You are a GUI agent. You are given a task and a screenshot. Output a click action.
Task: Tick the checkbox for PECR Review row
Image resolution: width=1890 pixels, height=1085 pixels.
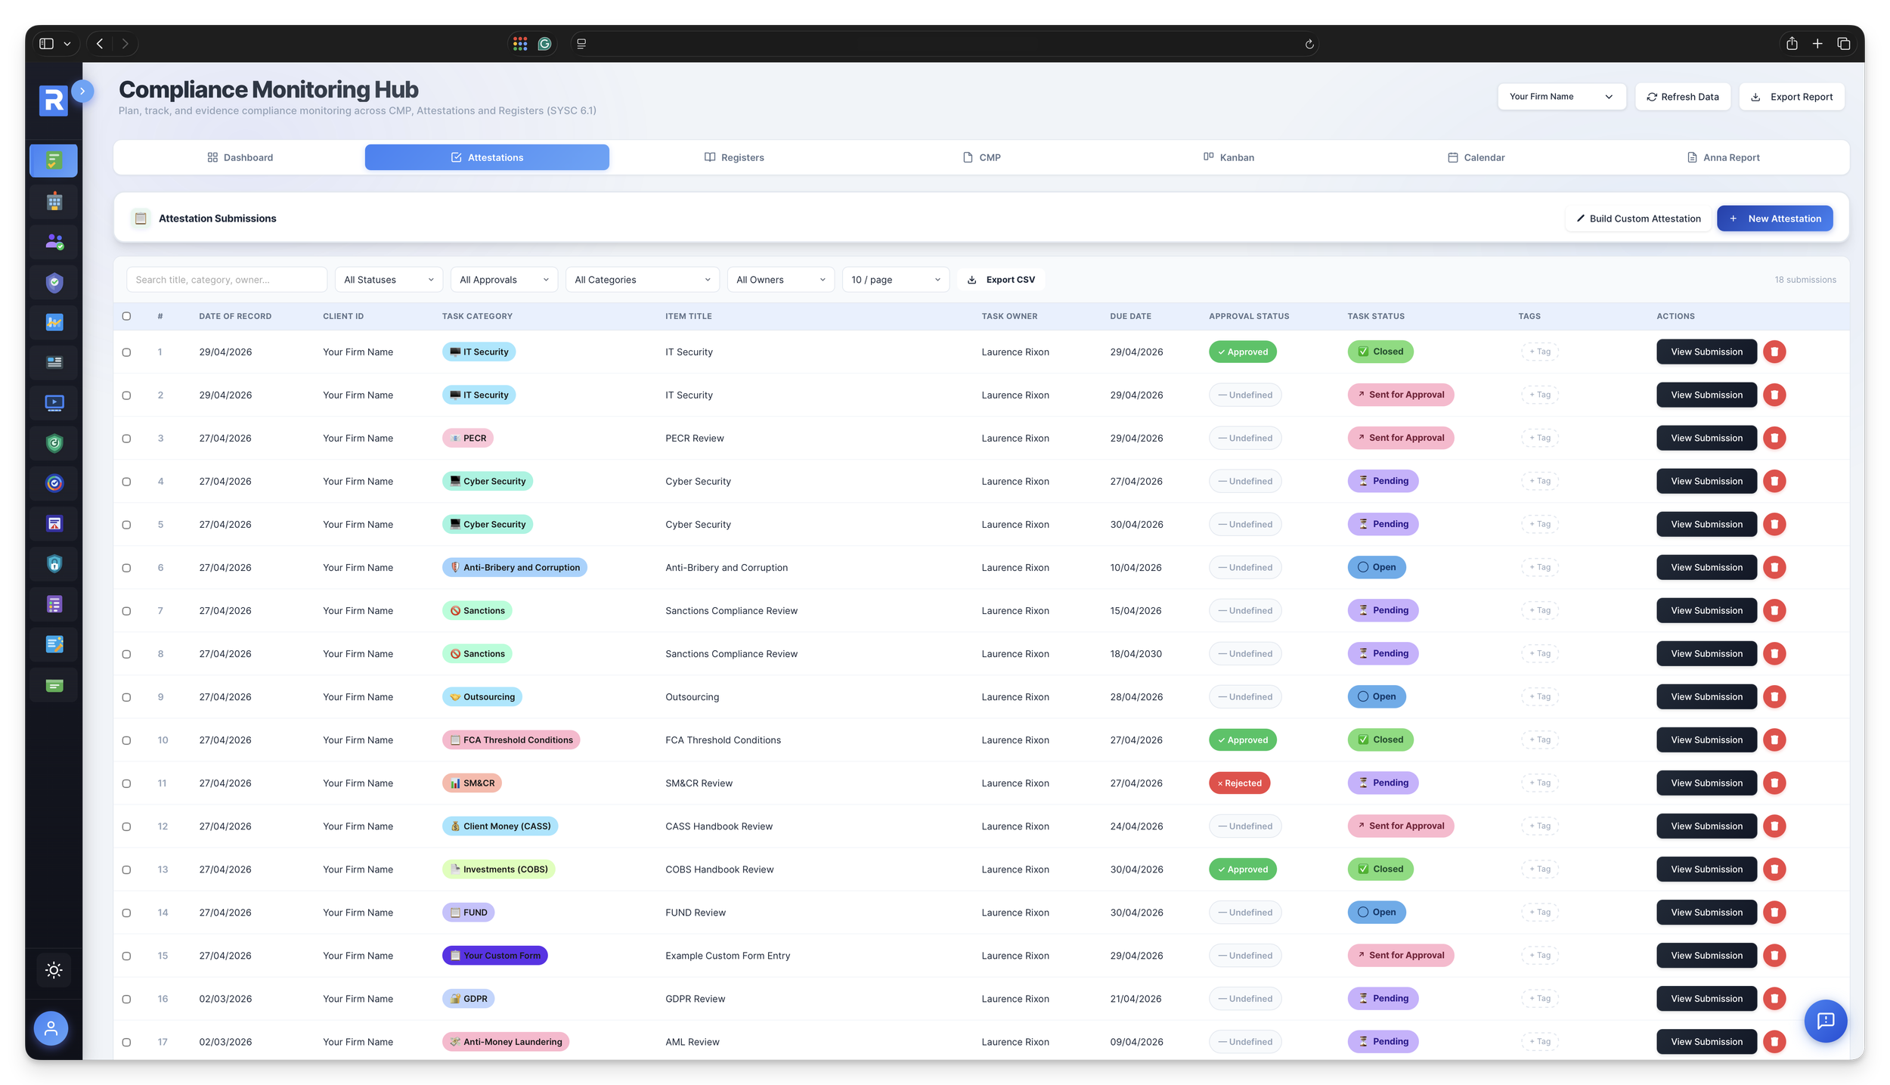(x=126, y=439)
